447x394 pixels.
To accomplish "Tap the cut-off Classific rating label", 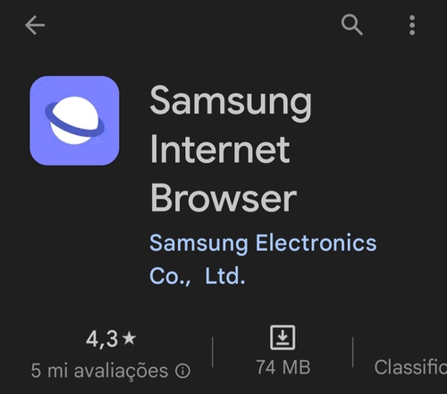I will [410, 367].
